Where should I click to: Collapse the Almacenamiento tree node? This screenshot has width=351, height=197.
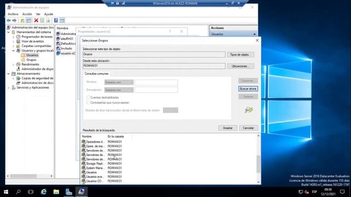pos(9,74)
